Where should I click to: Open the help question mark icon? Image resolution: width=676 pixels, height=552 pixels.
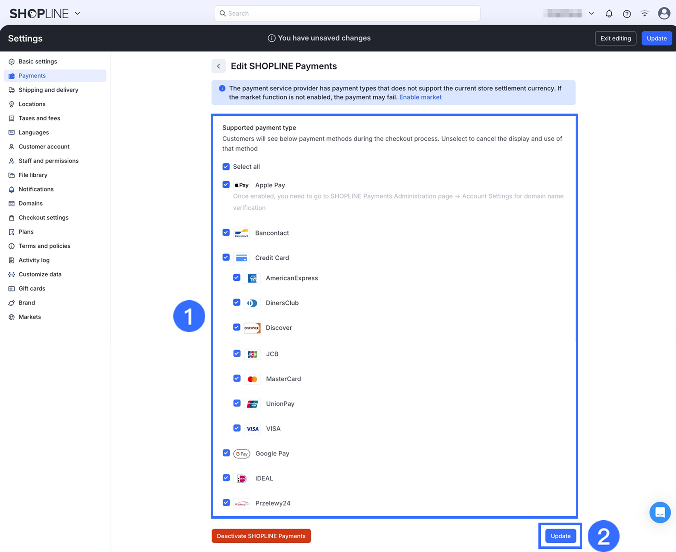click(x=627, y=14)
